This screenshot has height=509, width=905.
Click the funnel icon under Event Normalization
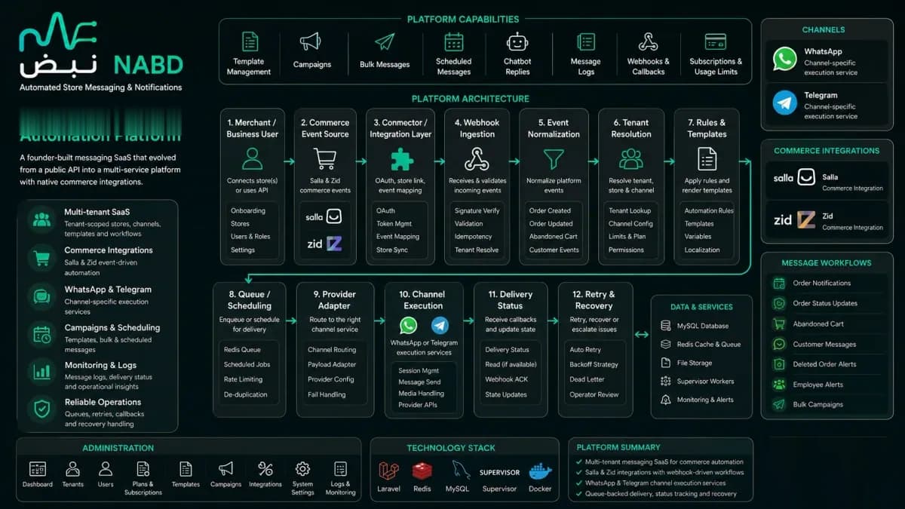coord(554,159)
